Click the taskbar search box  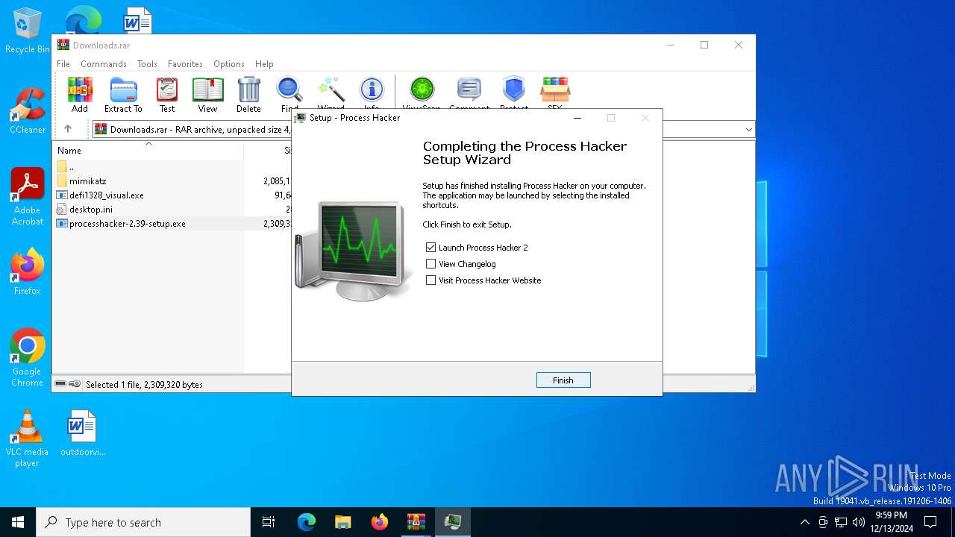(x=143, y=522)
